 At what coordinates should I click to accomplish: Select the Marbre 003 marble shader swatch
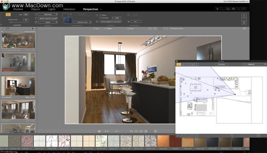[x=64, y=141]
